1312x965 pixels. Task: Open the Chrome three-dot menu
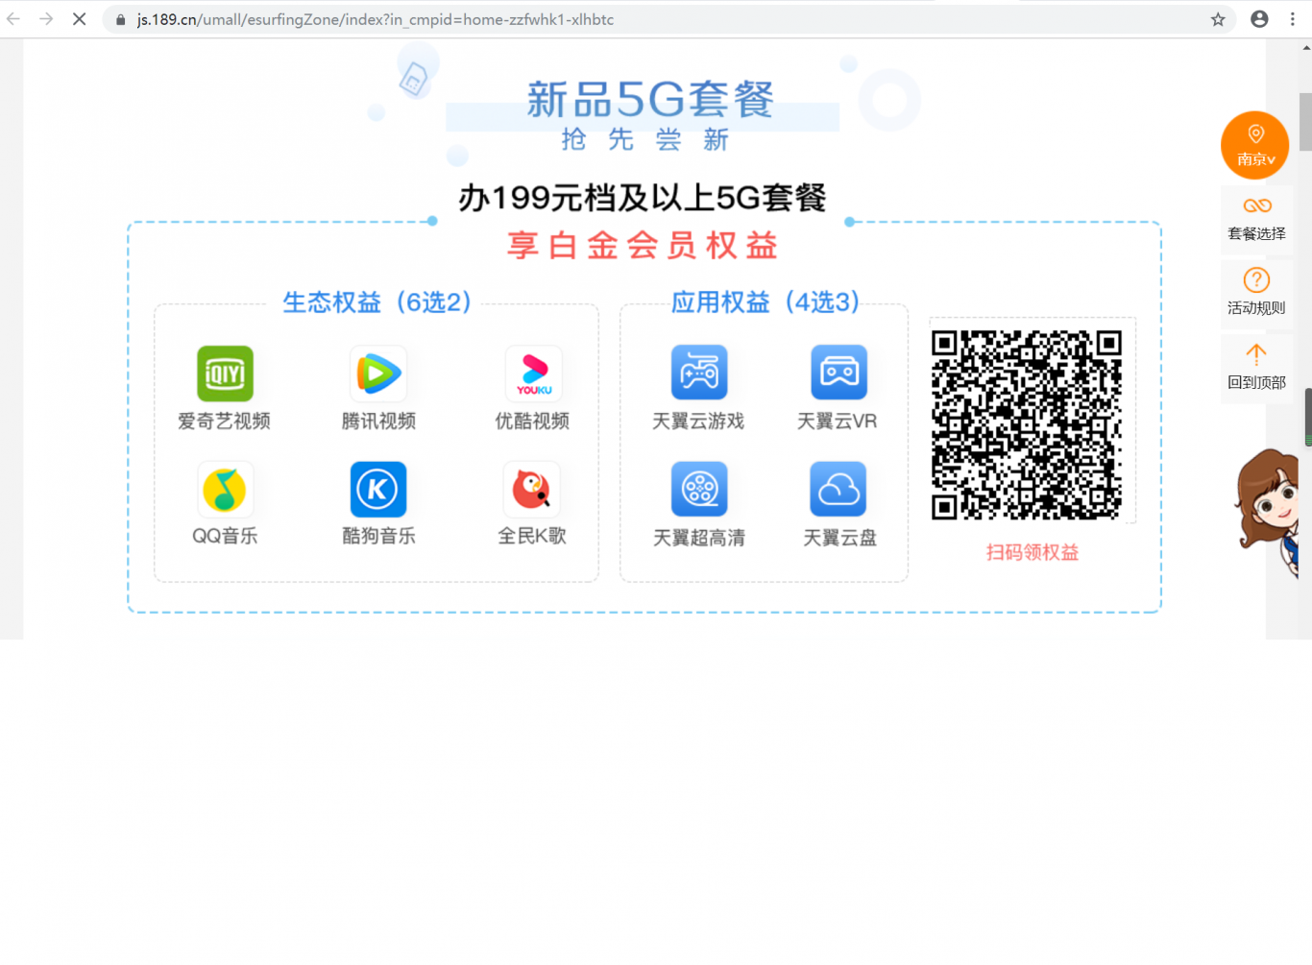pos(1293,19)
